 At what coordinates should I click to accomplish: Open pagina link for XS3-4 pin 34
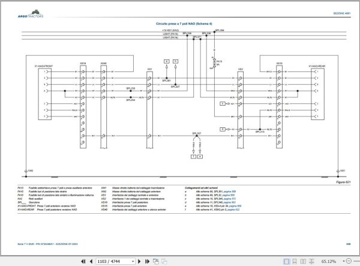pos(235,206)
